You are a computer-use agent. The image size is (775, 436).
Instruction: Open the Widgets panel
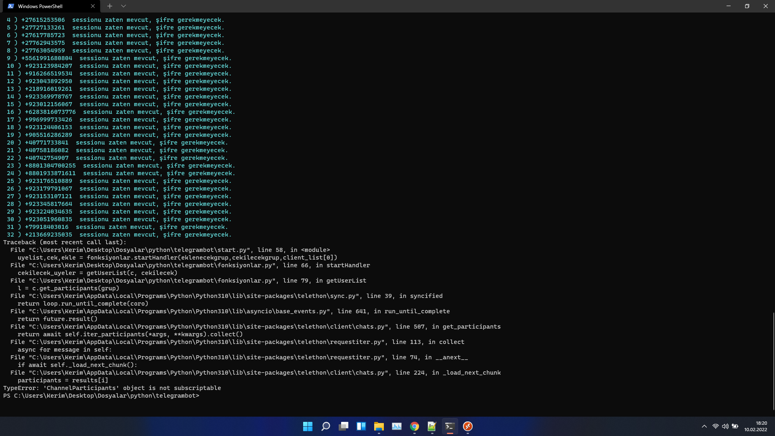[x=361, y=426]
